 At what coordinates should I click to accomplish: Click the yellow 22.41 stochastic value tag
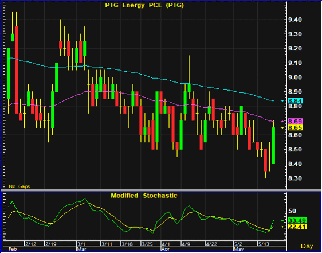click(297, 227)
